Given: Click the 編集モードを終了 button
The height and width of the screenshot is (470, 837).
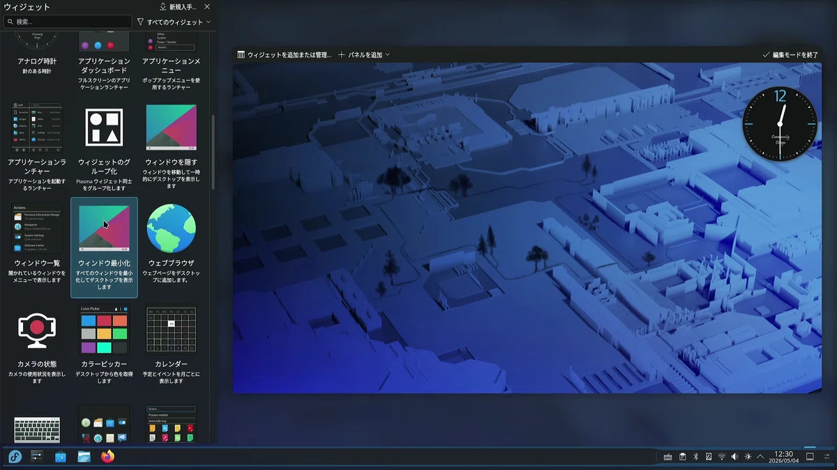Looking at the screenshot, I should tap(790, 54).
